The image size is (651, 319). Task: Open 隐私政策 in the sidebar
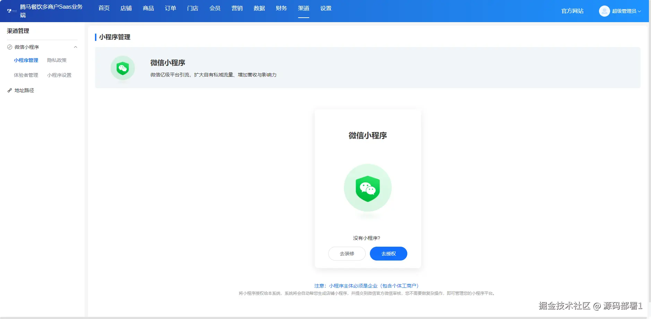click(x=57, y=60)
